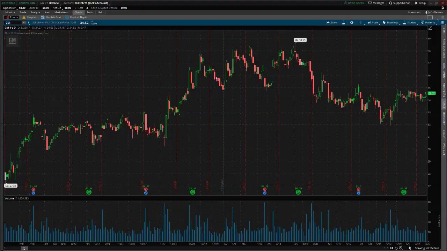This screenshot has height=251, width=447.
Task: Click the expand handle at bottom-left of chart
Action: 24,249
